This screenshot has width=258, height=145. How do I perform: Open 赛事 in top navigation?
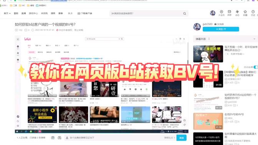click(x=61, y=13)
